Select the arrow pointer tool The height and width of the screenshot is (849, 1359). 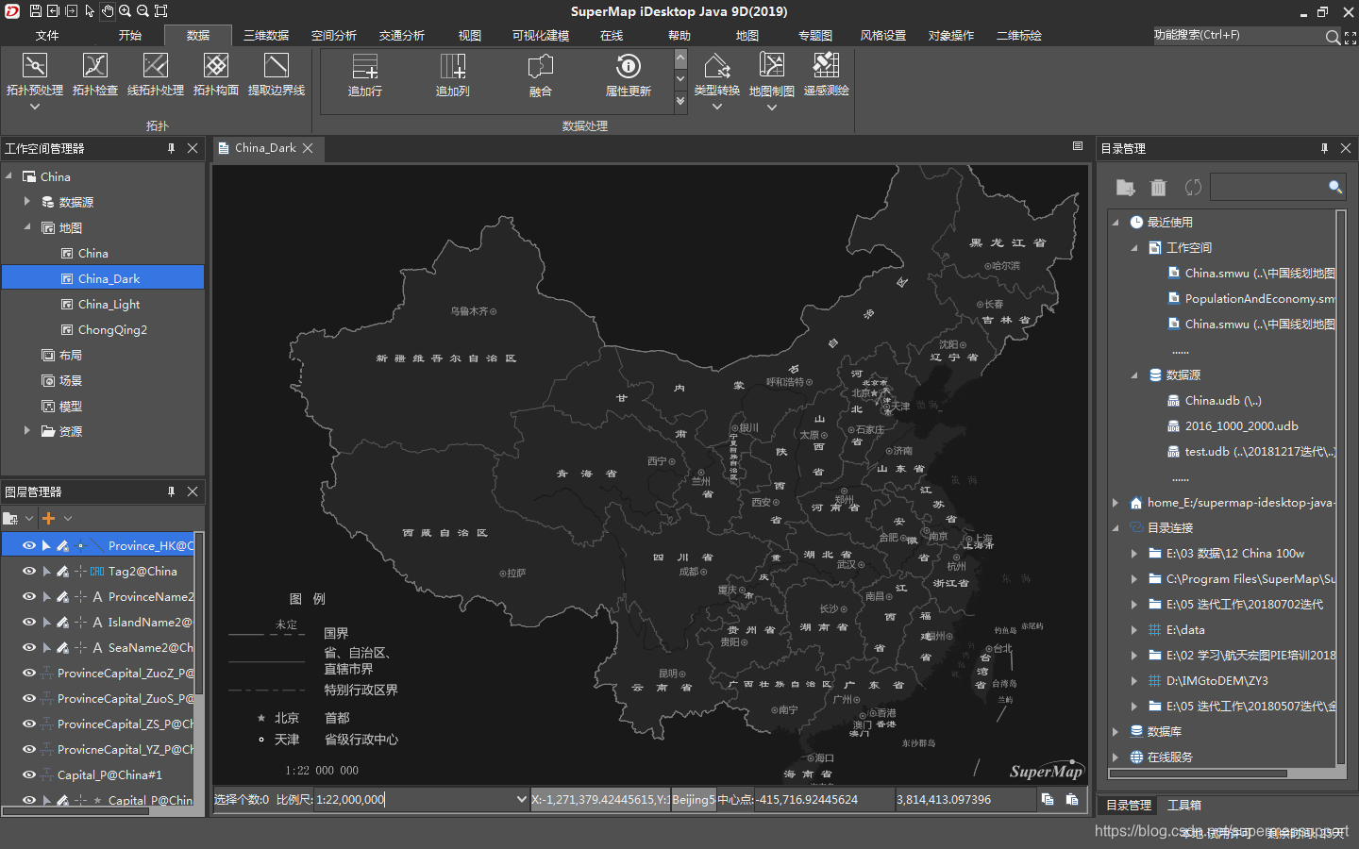pyautogui.click(x=90, y=11)
